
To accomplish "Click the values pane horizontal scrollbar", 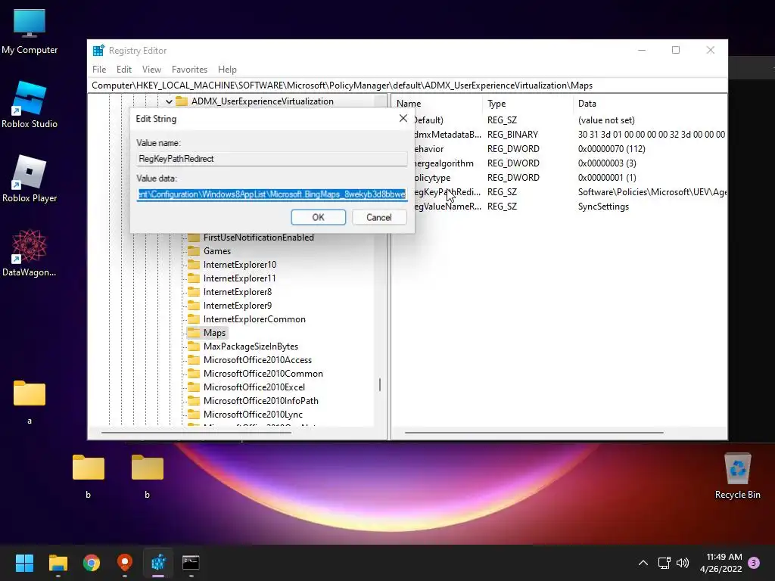I will [534, 433].
